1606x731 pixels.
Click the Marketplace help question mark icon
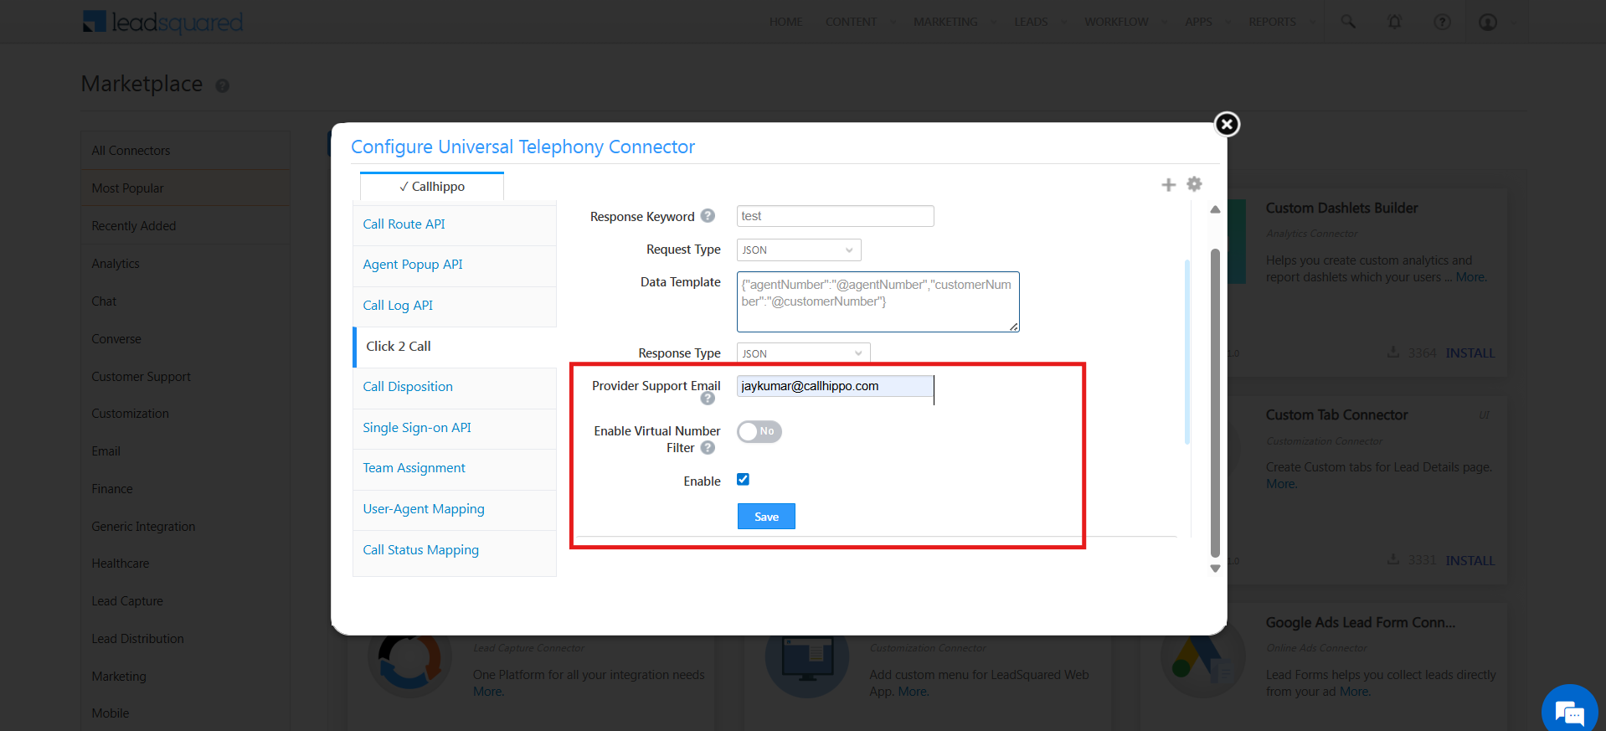coord(222,85)
